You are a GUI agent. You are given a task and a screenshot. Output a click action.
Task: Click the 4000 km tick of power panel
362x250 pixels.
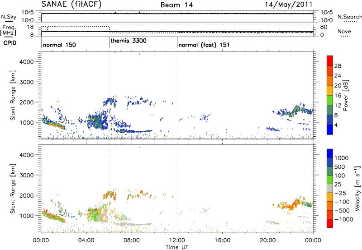26,62
